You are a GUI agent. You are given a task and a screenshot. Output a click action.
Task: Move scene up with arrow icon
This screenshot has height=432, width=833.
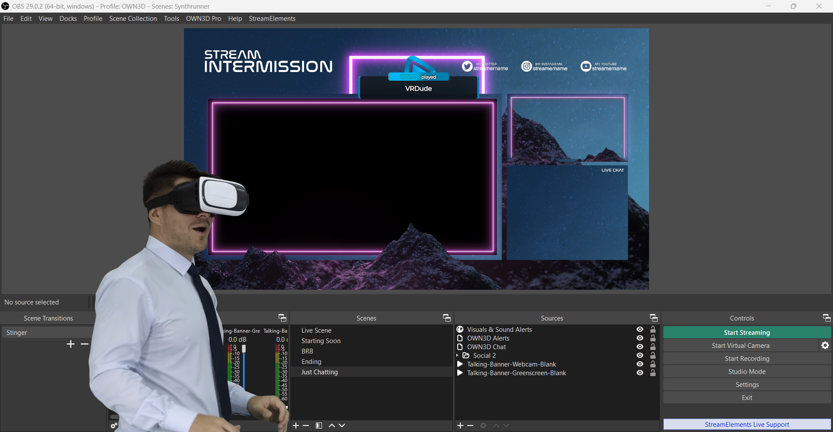332,425
